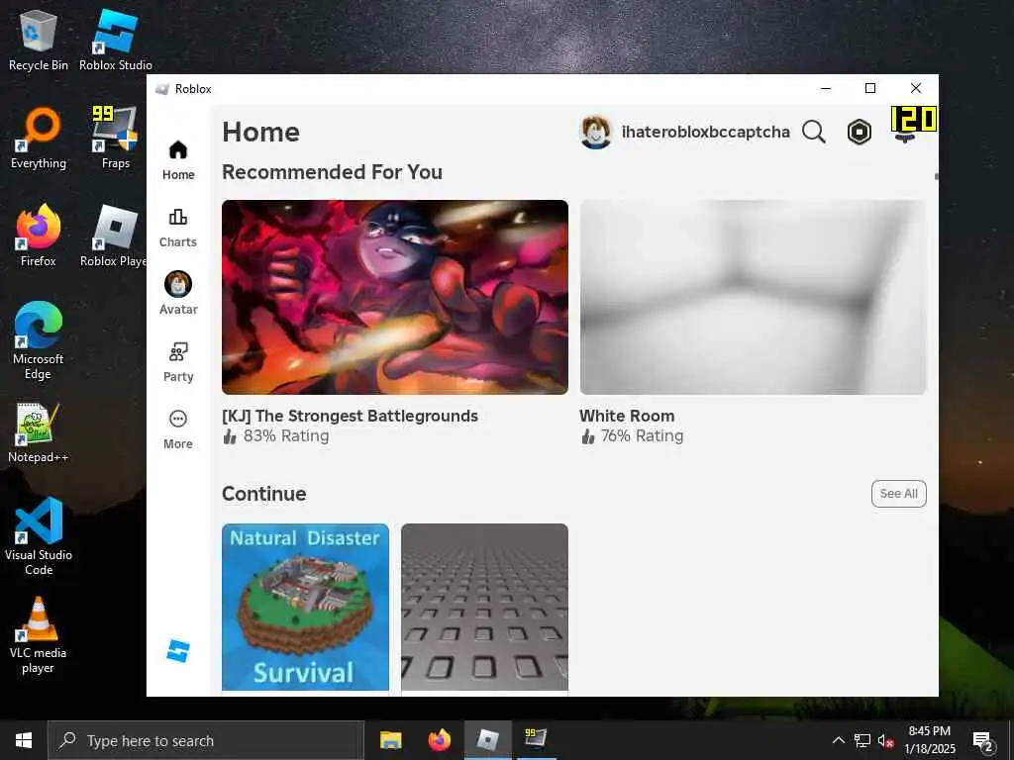Click username ihaterobloxbccaptcha
Image resolution: width=1014 pixels, height=760 pixels.
coord(705,132)
